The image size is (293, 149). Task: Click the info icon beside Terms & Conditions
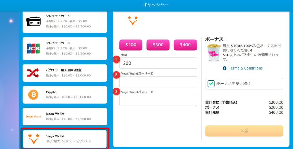tap(225, 68)
